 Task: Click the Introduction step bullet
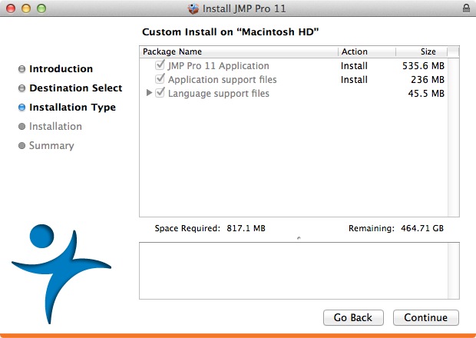pyautogui.click(x=21, y=69)
